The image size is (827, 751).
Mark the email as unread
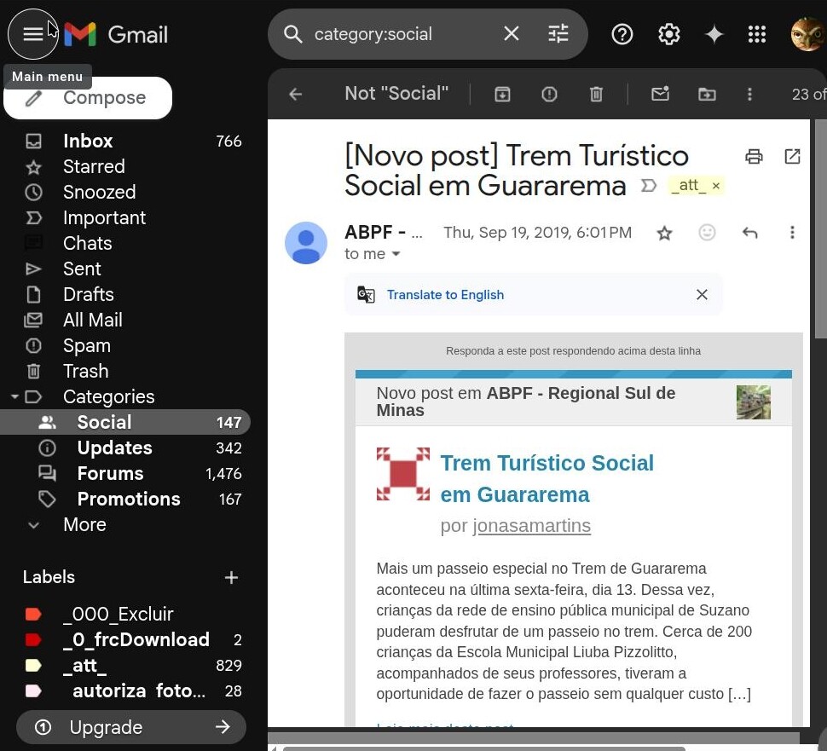point(660,94)
